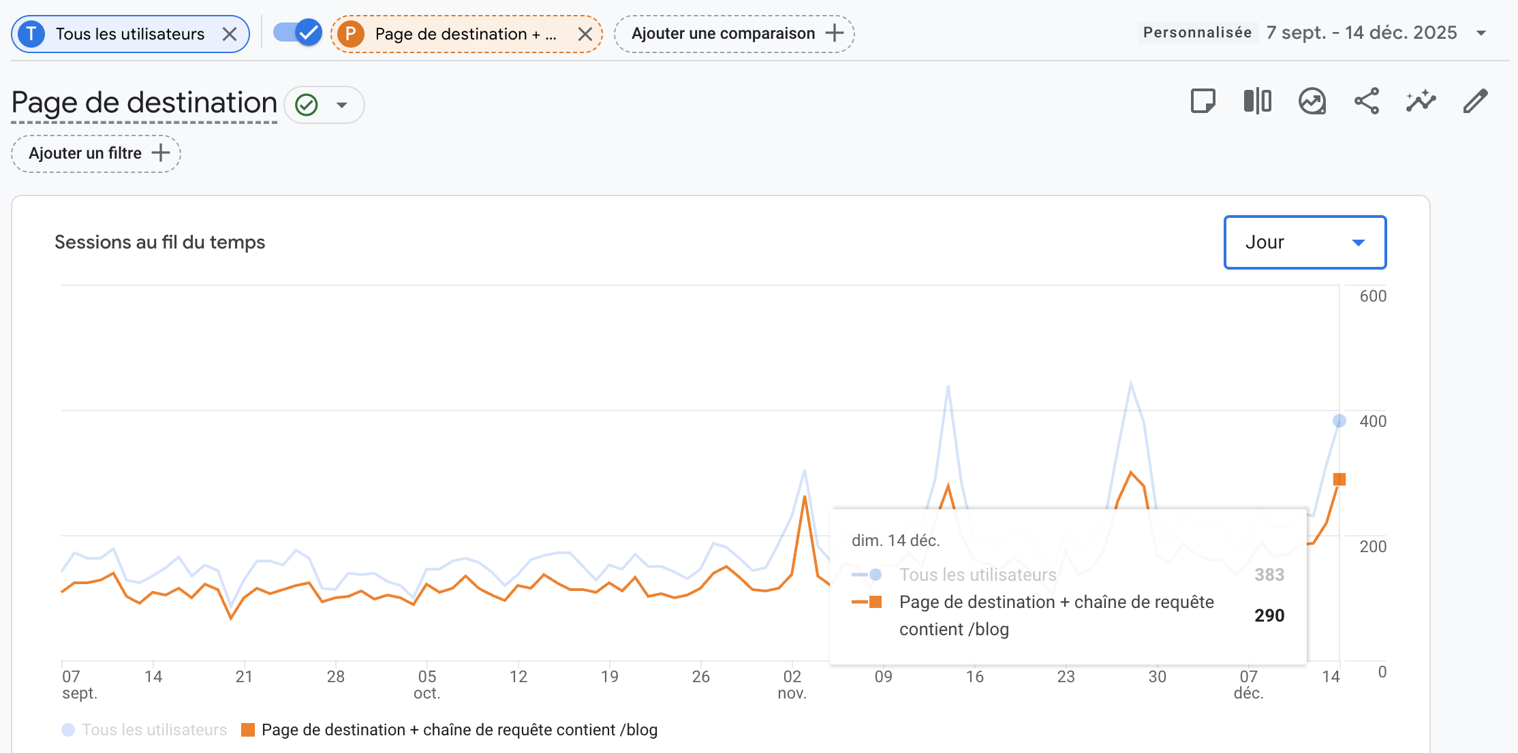Click the Page de destination report title

pos(144,103)
